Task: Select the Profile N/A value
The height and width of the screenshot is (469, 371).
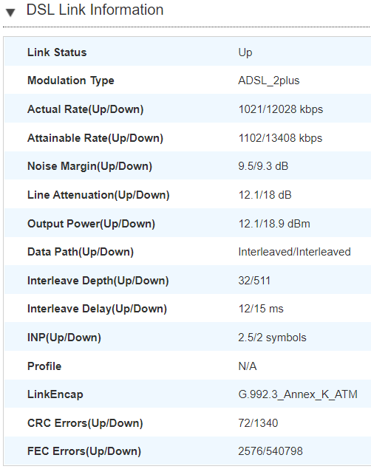Action: click(x=248, y=366)
